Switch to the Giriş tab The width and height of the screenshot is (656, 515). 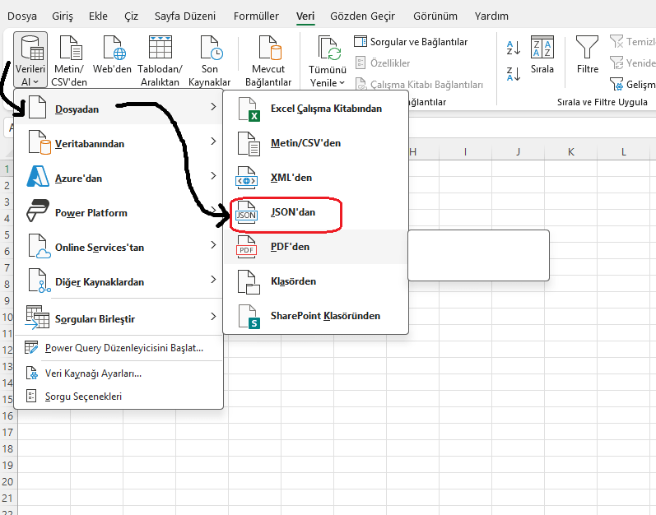(x=63, y=16)
